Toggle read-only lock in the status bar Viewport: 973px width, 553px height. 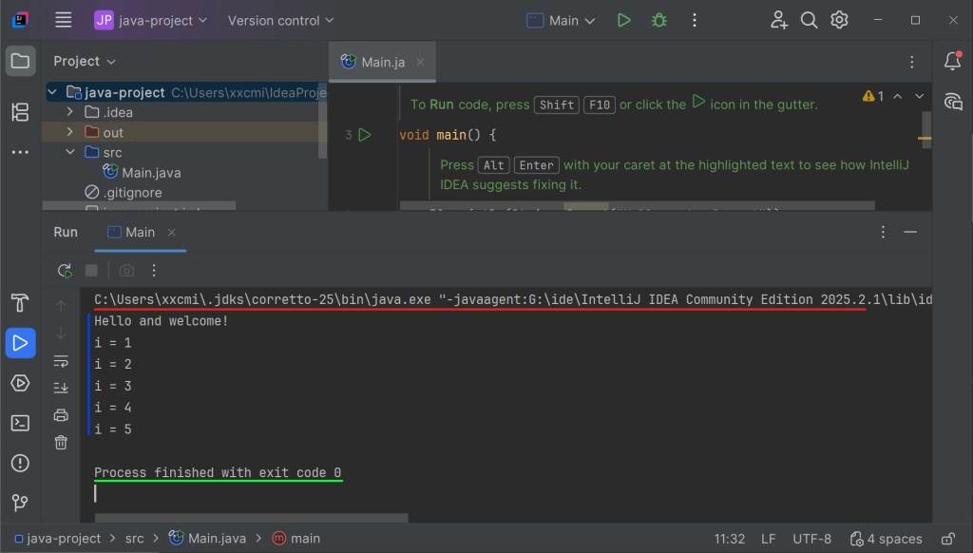[946, 539]
